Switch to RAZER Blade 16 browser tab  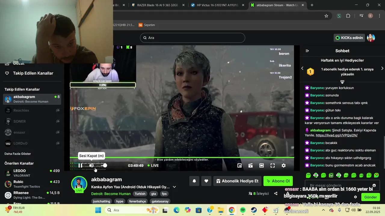[x=158, y=5]
